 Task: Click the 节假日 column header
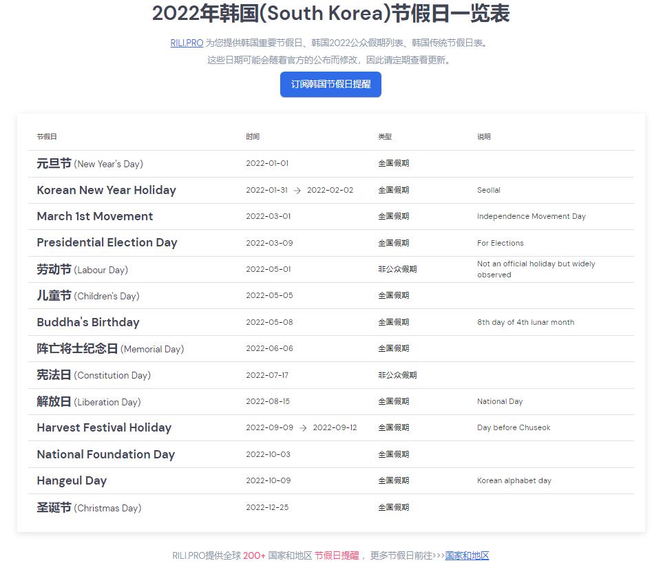coord(47,136)
